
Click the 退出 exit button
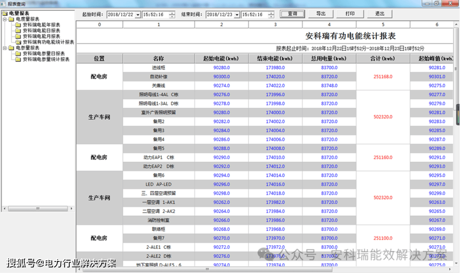click(380, 14)
